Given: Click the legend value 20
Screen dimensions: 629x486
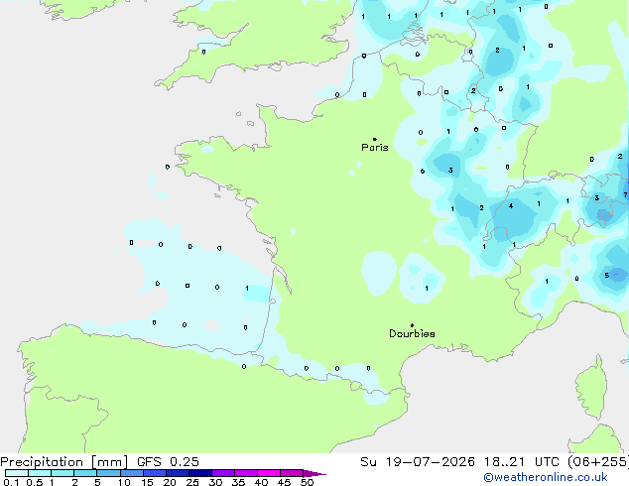Looking at the screenshot, I should click(170, 482).
